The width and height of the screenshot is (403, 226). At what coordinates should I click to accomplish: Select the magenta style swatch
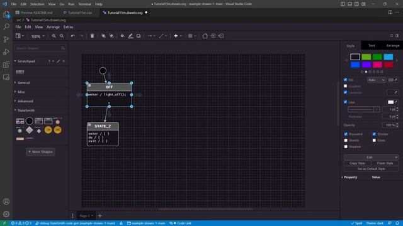[x=377, y=65]
